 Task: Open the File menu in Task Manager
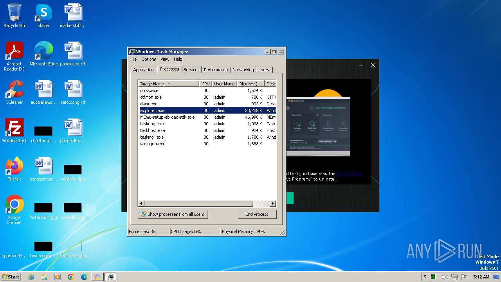coord(133,59)
